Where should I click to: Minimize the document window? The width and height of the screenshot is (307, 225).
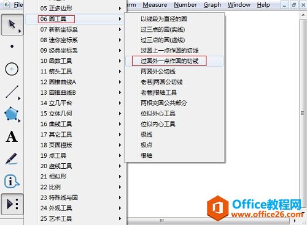[284, 5]
